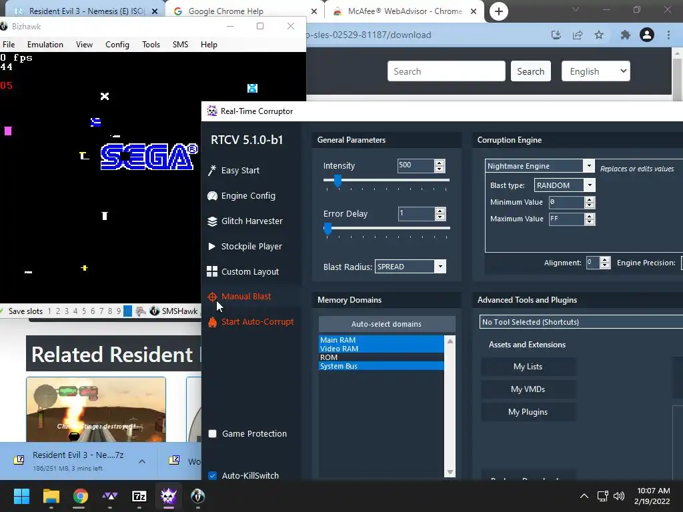Open English language dropdown

596,71
